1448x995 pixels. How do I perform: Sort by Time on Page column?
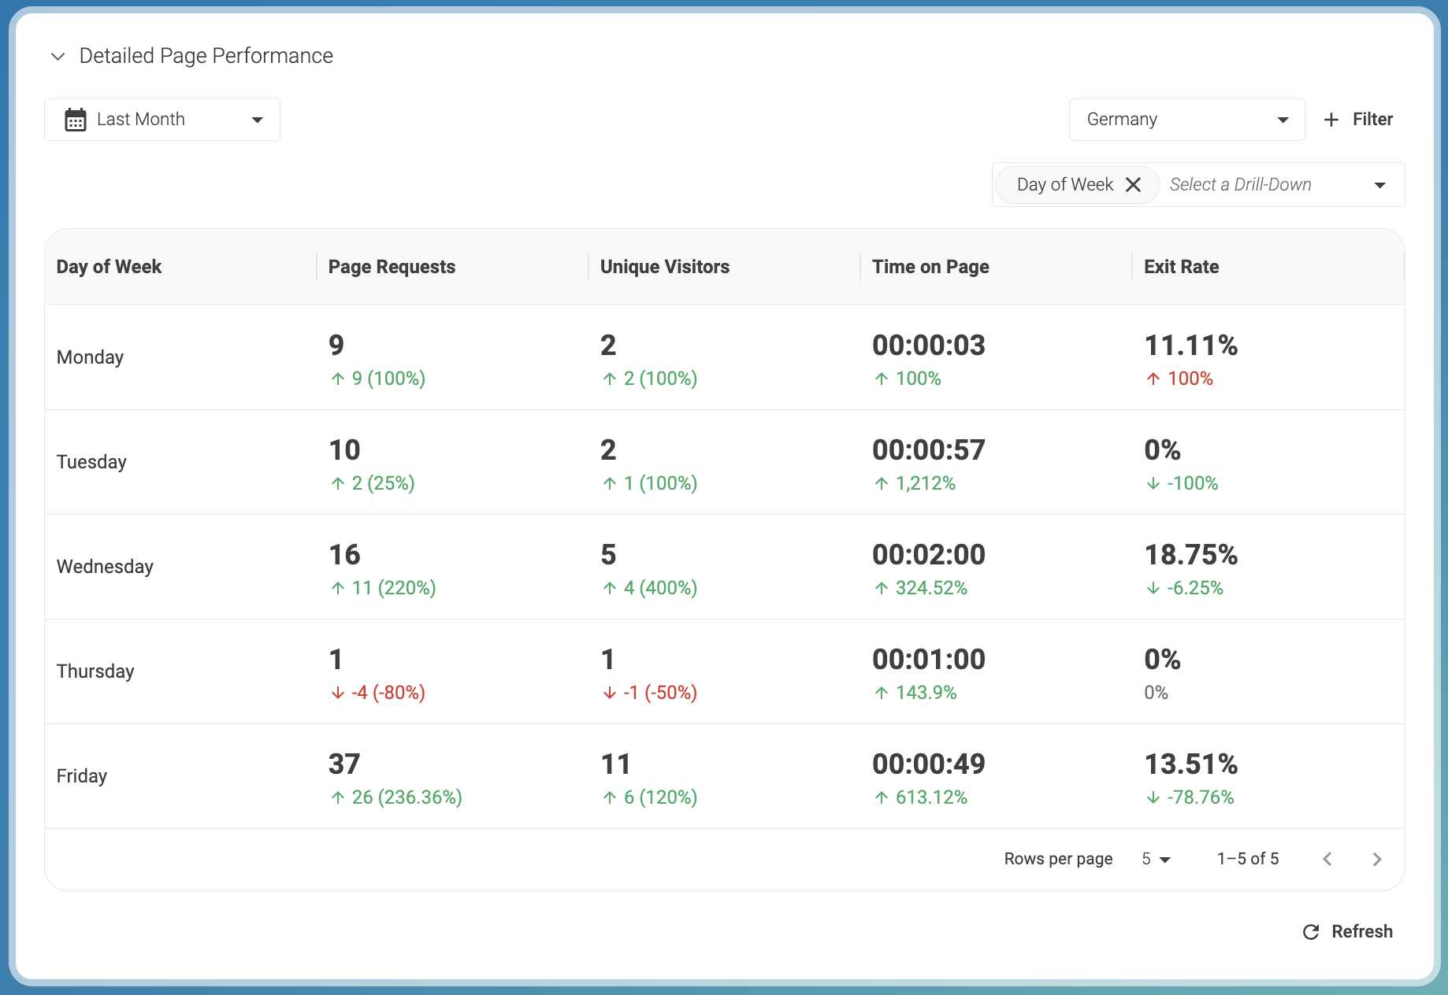click(930, 267)
